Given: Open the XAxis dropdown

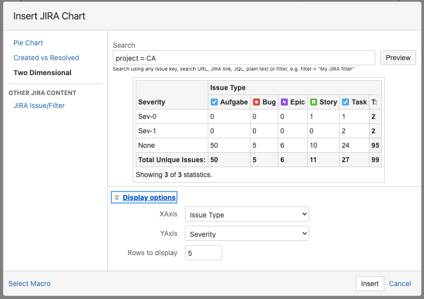Looking at the screenshot, I should [247, 214].
